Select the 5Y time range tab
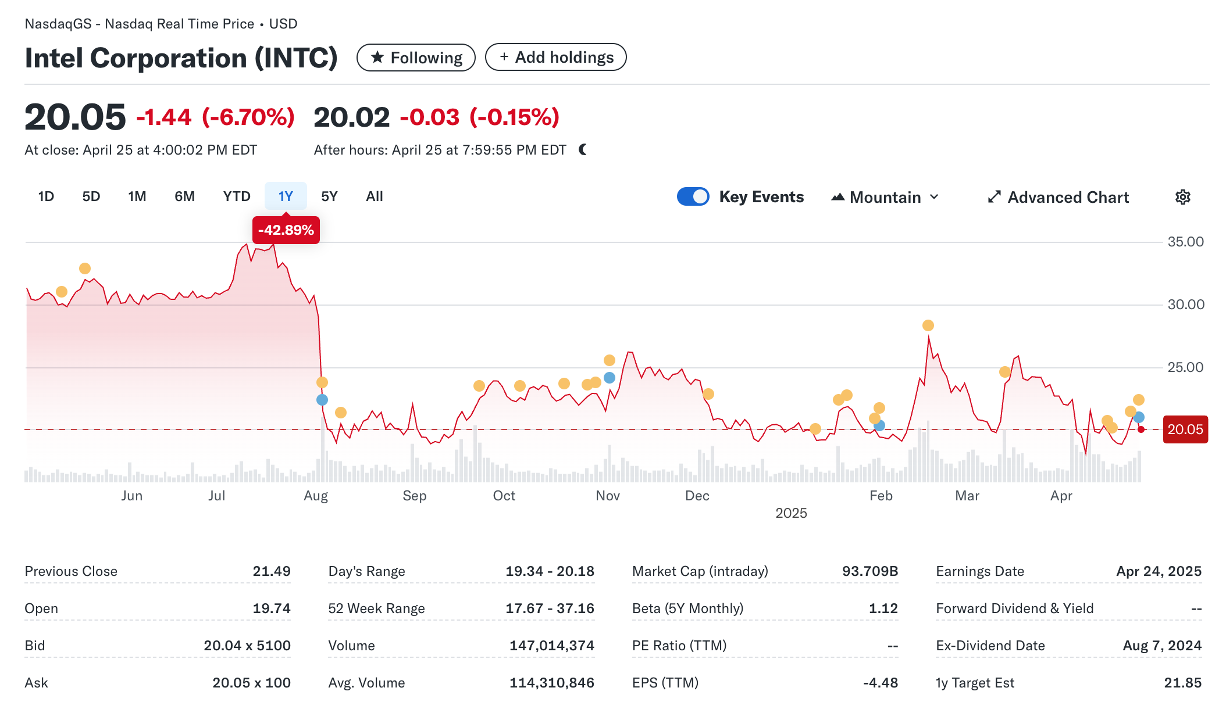Image resolution: width=1226 pixels, height=702 pixels. point(329,196)
